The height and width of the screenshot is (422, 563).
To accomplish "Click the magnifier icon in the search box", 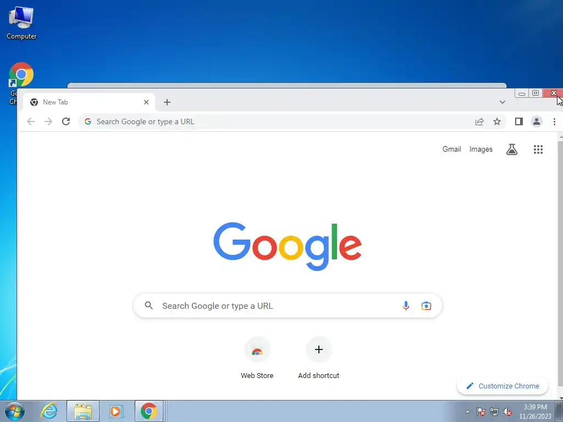I will coord(148,306).
